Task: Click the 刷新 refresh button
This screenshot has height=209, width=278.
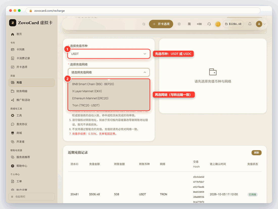Action: pyautogui.click(x=256, y=153)
